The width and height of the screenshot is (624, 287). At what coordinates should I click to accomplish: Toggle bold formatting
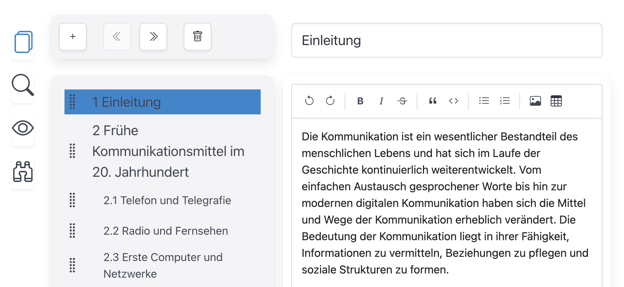(361, 101)
